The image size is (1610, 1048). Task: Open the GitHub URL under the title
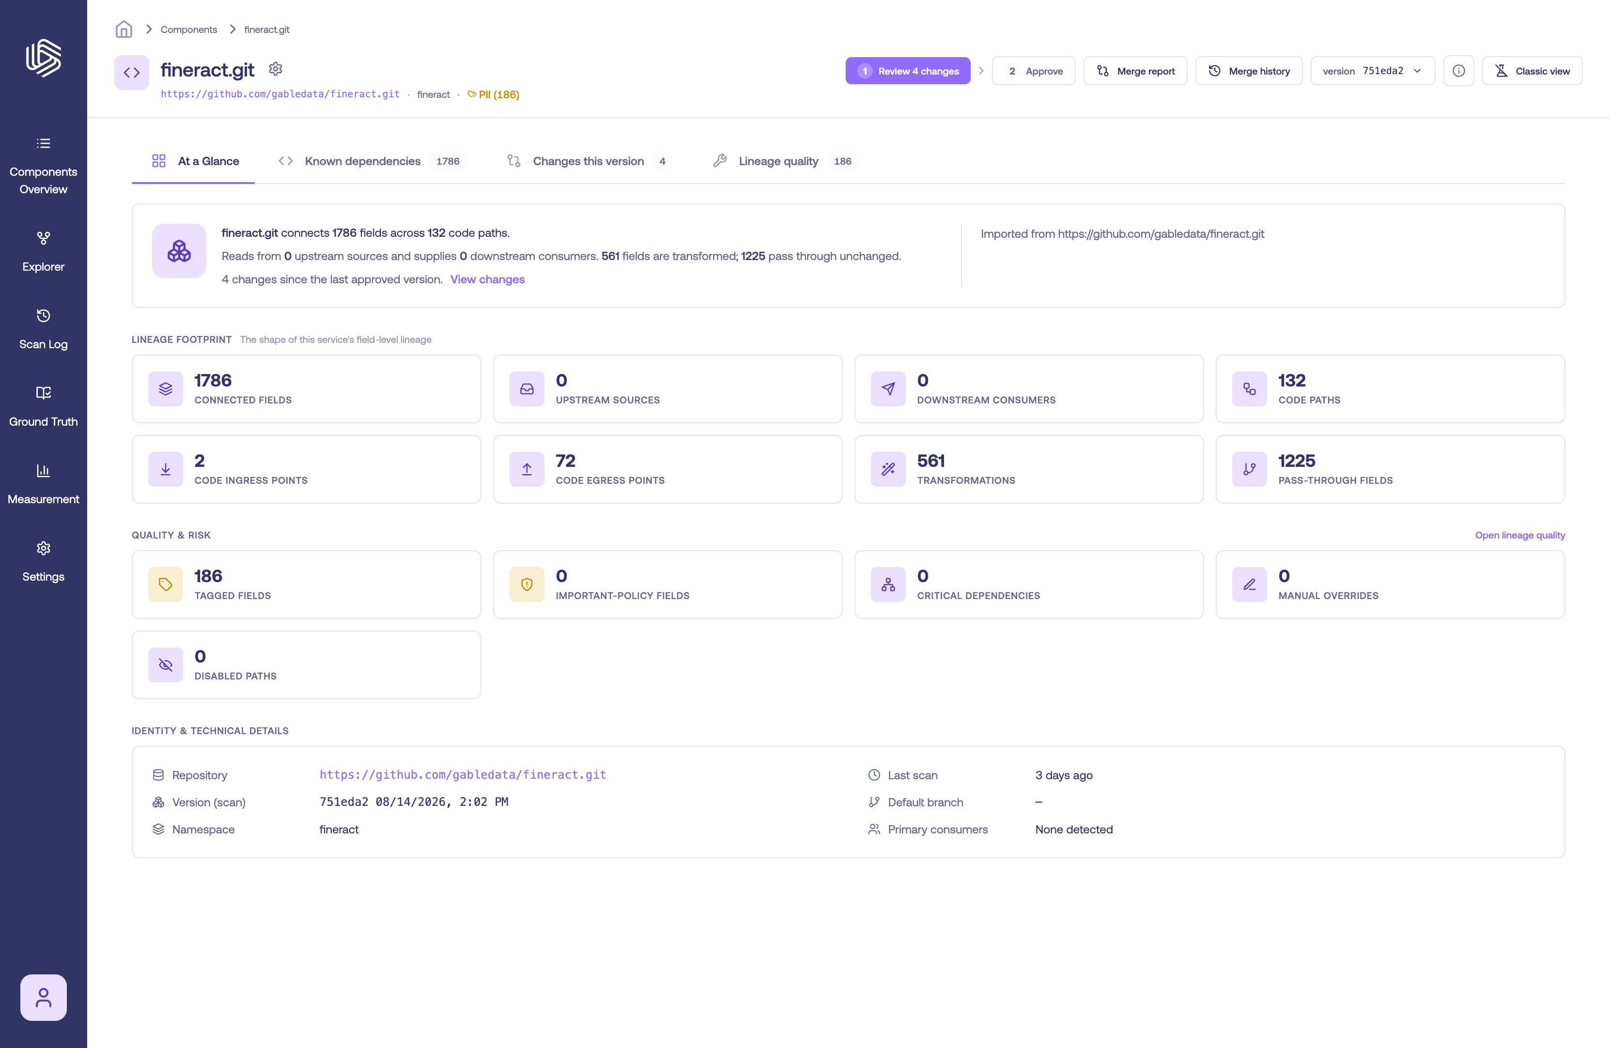coord(280,94)
